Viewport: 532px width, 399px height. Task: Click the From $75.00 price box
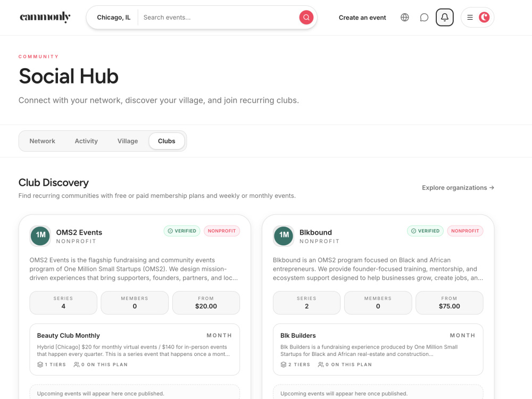click(449, 303)
